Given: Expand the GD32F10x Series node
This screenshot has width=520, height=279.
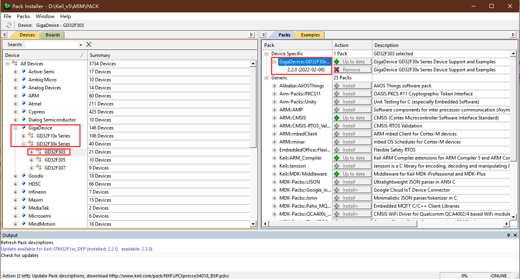Looking at the screenshot, I should 24,136.
